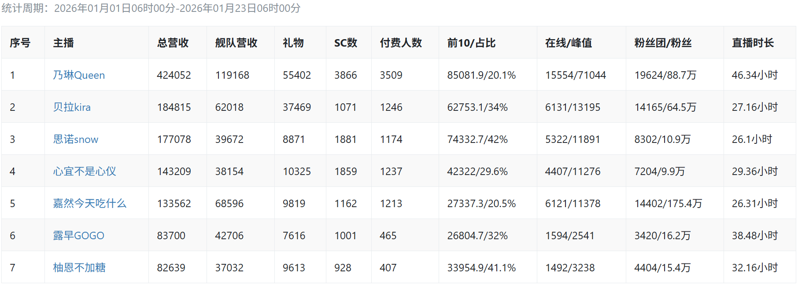Click the 主播 column header
The width and height of the screenshot is (798, 303).
63,43
